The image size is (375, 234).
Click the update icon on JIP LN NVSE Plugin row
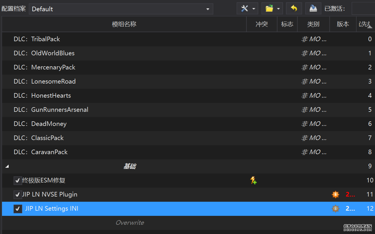tap(336, 195)
